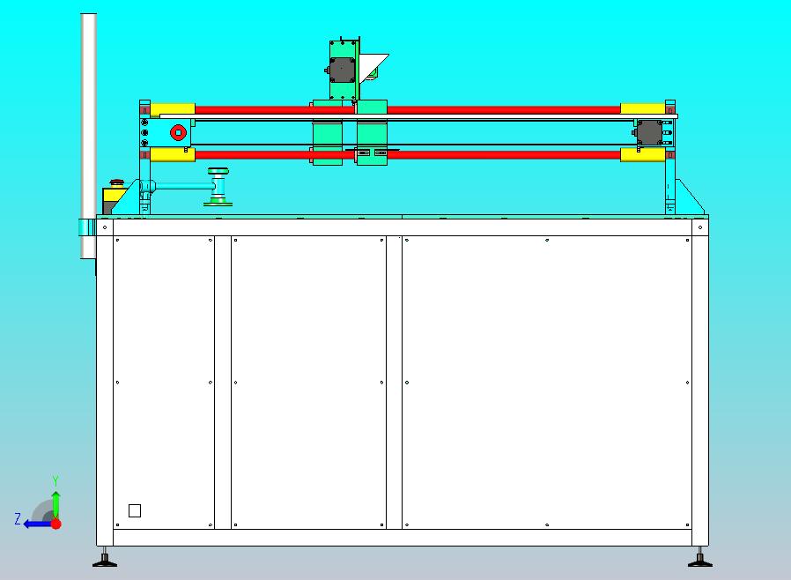
Task: Select the gray motor on the top carriage
Action: pyautogui.click(x=342, y=70)
